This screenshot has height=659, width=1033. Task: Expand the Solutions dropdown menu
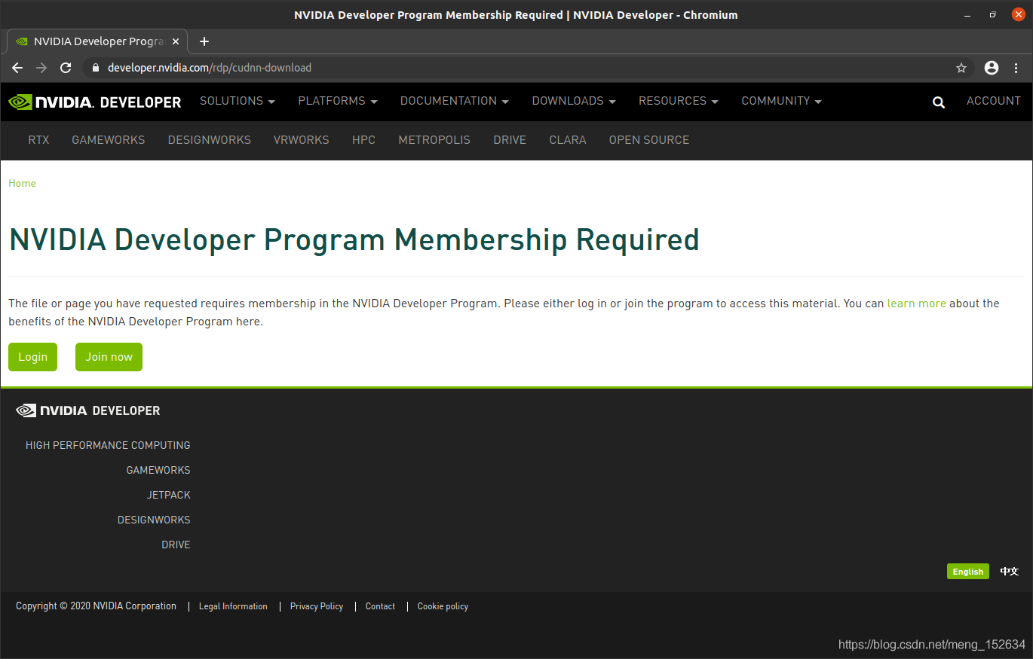pyautogui.click(x=238, y=101)
